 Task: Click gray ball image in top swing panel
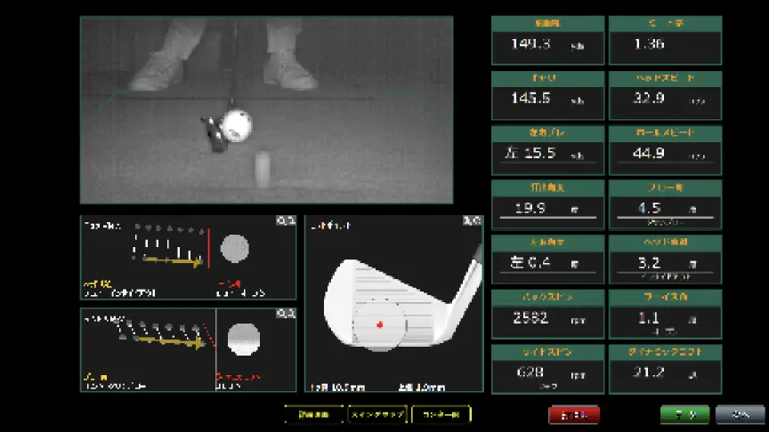(235, 246)
